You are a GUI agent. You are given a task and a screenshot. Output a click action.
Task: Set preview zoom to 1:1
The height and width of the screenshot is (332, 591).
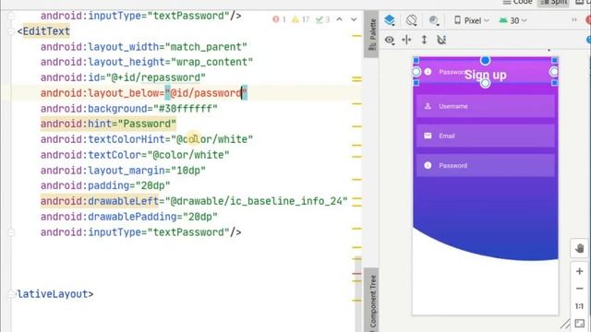coord(580,306)
